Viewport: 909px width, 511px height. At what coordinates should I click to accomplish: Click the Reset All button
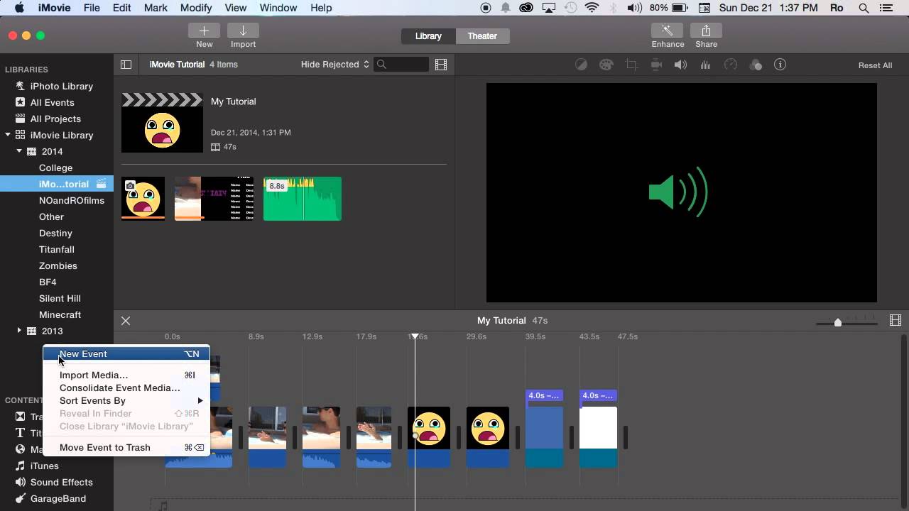pos(875,65)
